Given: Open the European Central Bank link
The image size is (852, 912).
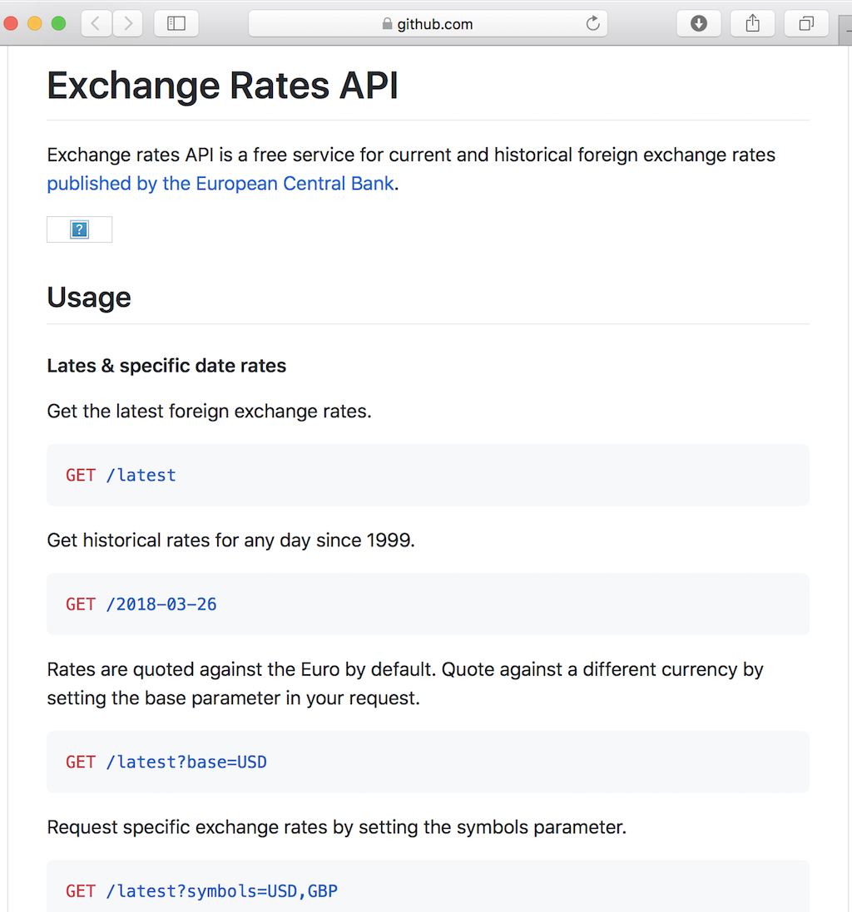Looking at the screenshot, I should click(x=220, y=183).
